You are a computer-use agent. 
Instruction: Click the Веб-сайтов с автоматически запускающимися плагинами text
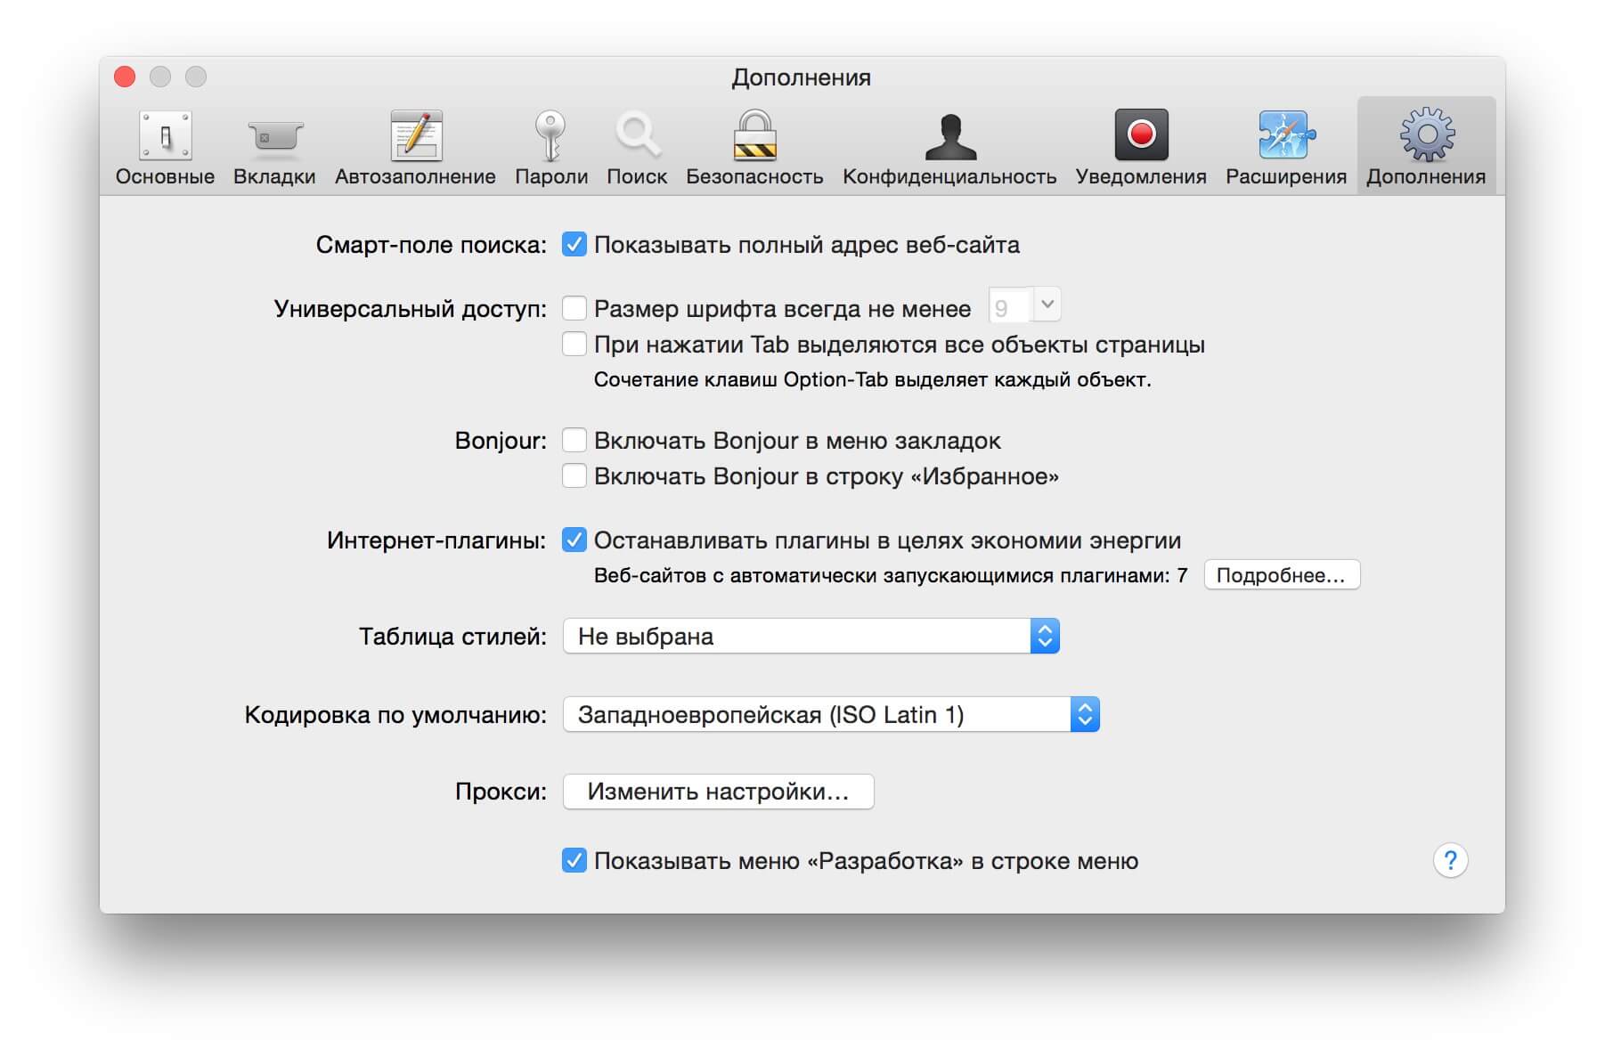click(891, 575)
